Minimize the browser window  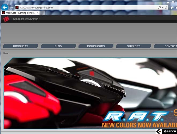[168, 2]
